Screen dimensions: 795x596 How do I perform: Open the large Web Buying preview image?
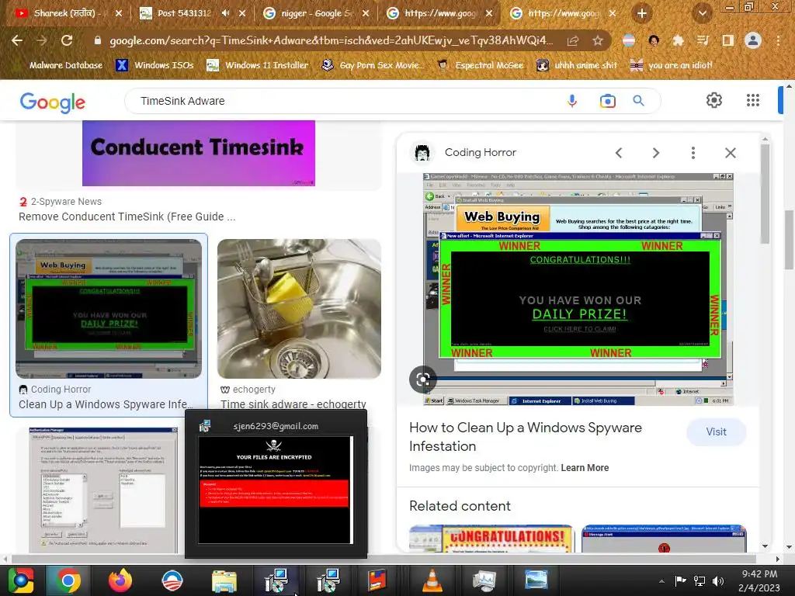[578, 289]
